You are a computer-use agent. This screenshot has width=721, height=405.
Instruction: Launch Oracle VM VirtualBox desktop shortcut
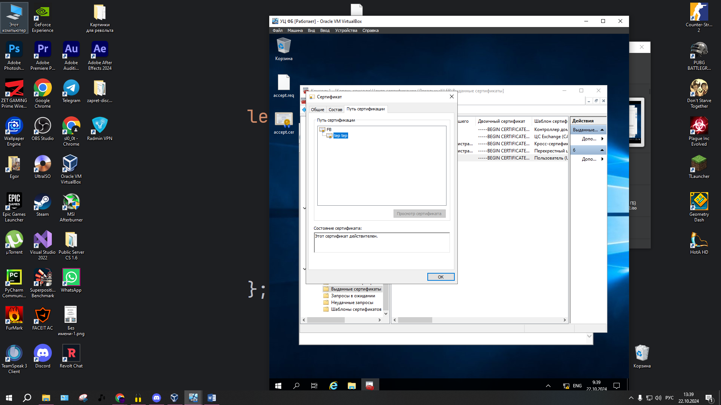tap(71, 169)
